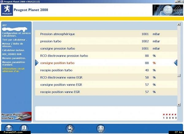Click the F7 export icon
The image size is (184, 134).
coord(100,128)
